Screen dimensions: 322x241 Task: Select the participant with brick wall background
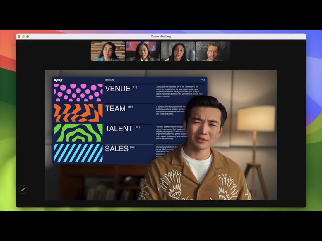coord(108,51)
